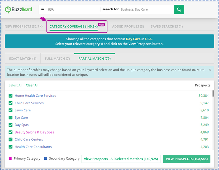Uncheck Beauty Salons & Day Spas checkbox
Screen dimensions: 219x170
click(11, 132)
